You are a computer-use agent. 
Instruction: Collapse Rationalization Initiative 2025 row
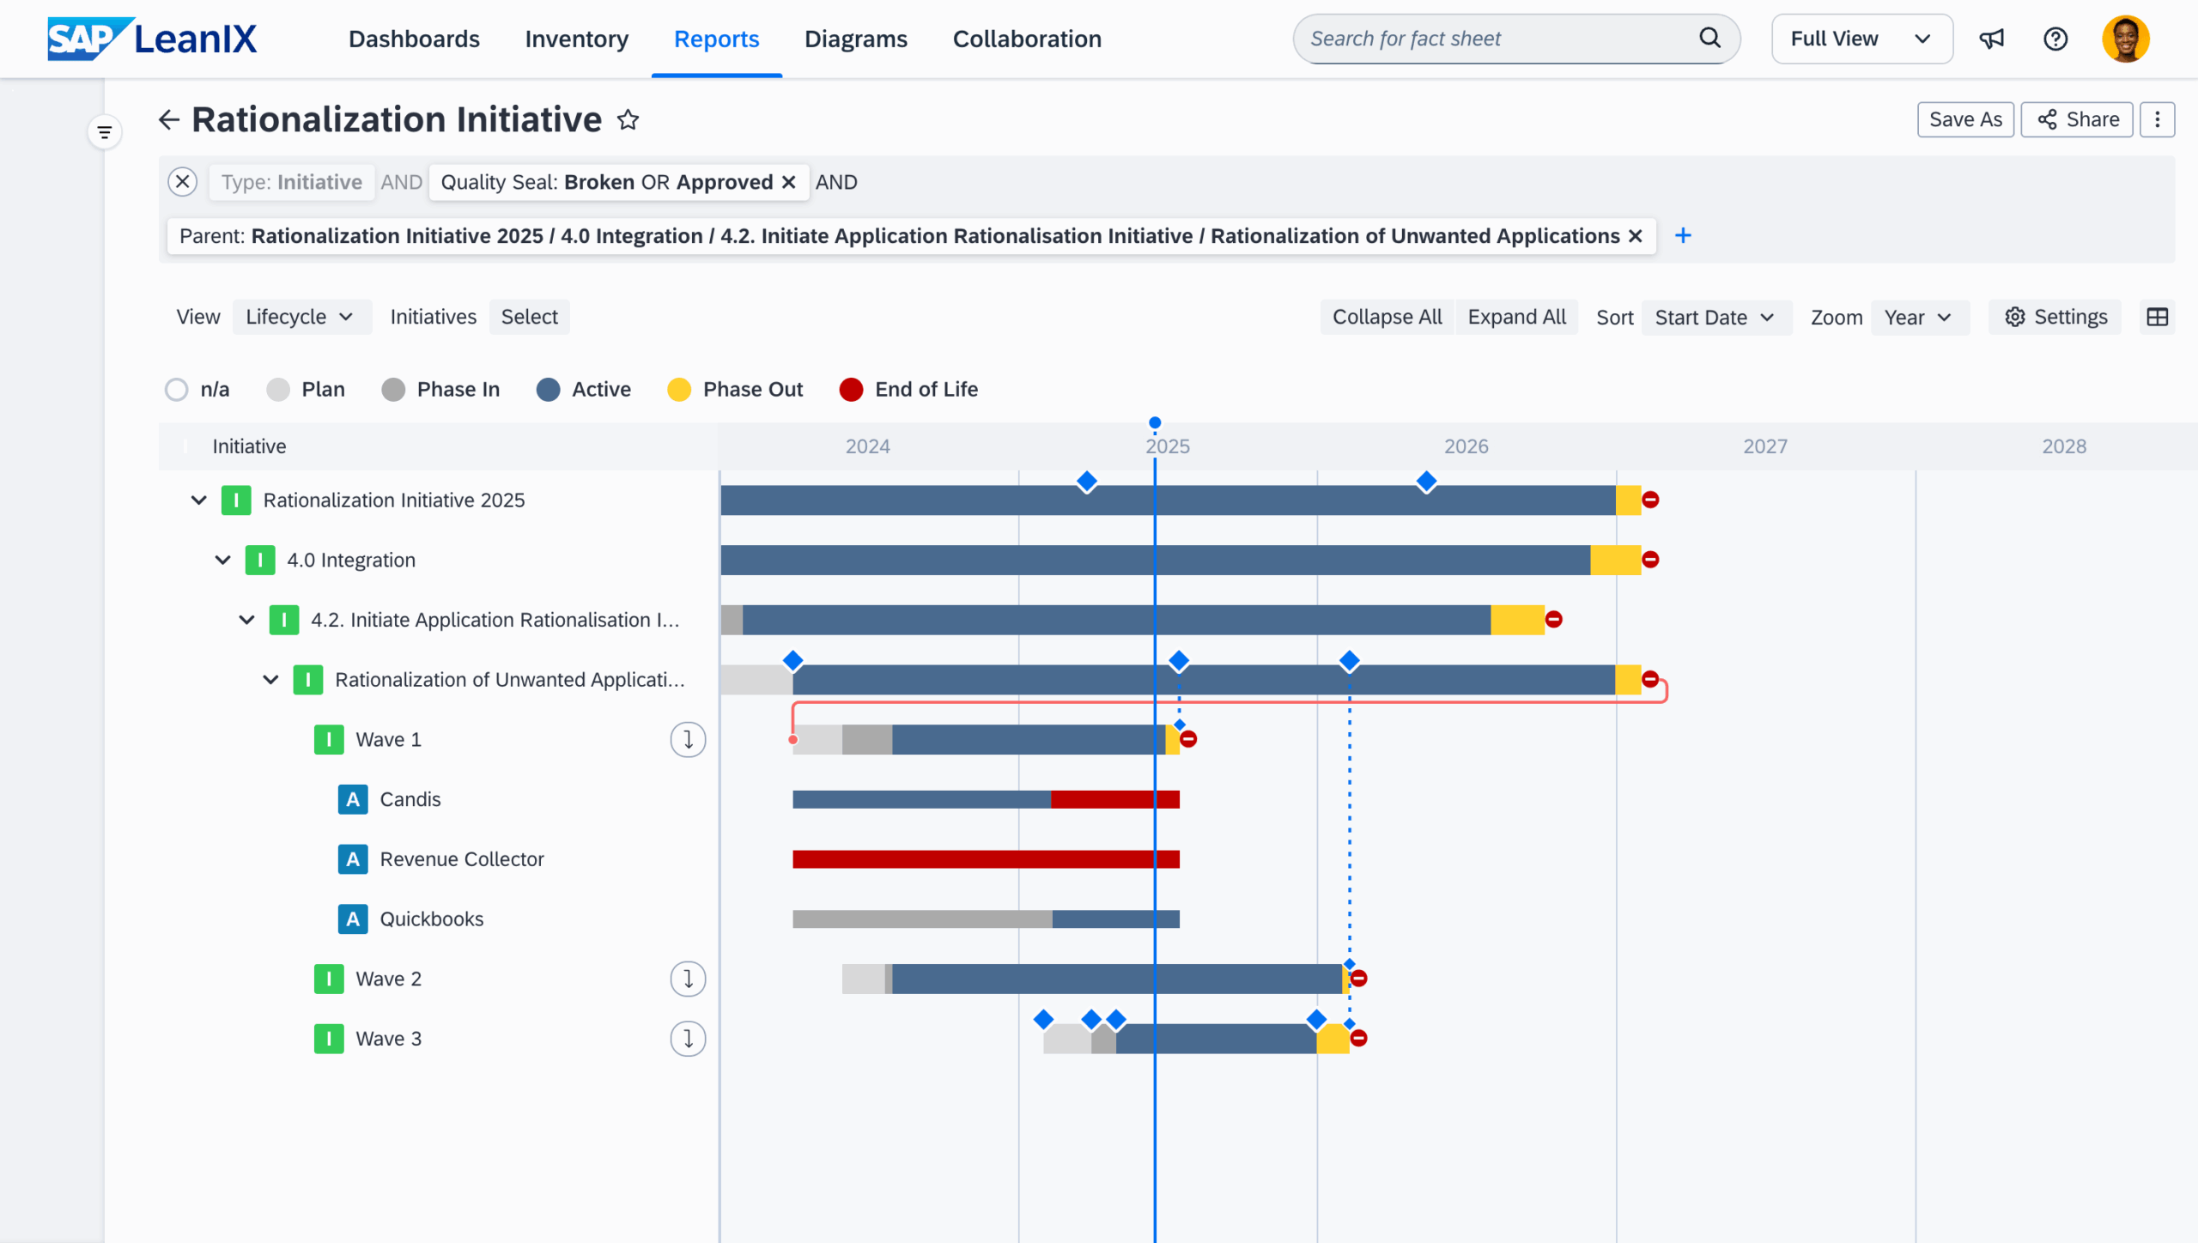[198, 500]
